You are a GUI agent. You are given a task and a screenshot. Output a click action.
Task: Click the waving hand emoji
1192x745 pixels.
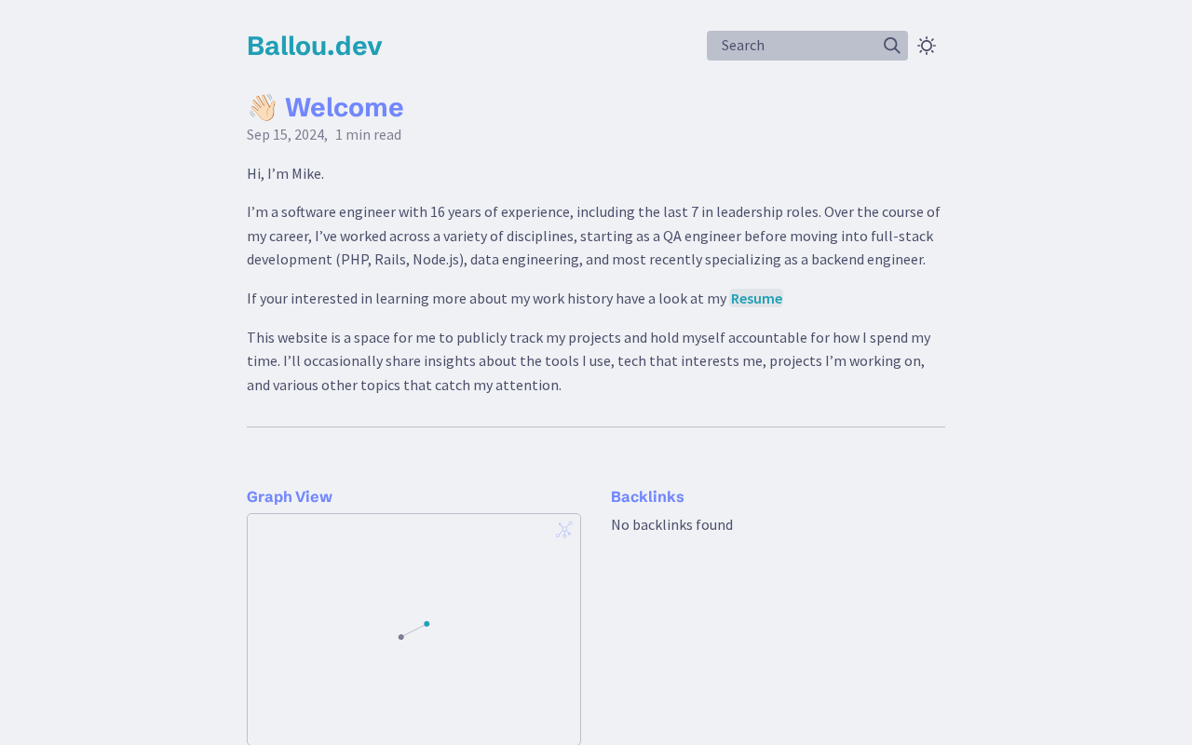263,108
